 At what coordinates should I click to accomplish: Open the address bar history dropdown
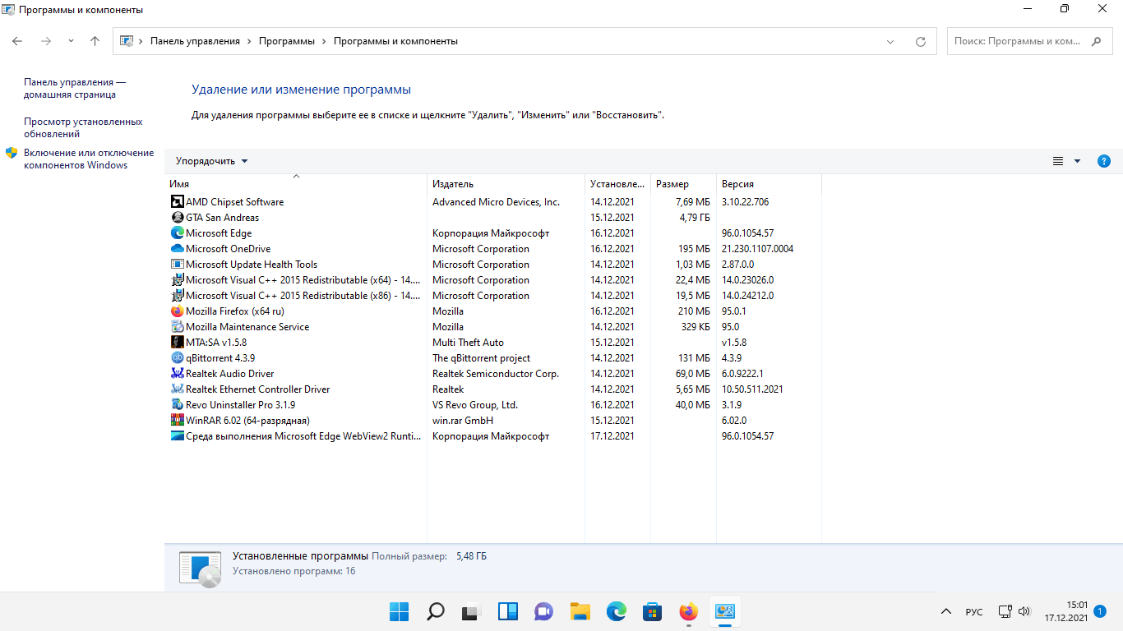click(890, 41)
